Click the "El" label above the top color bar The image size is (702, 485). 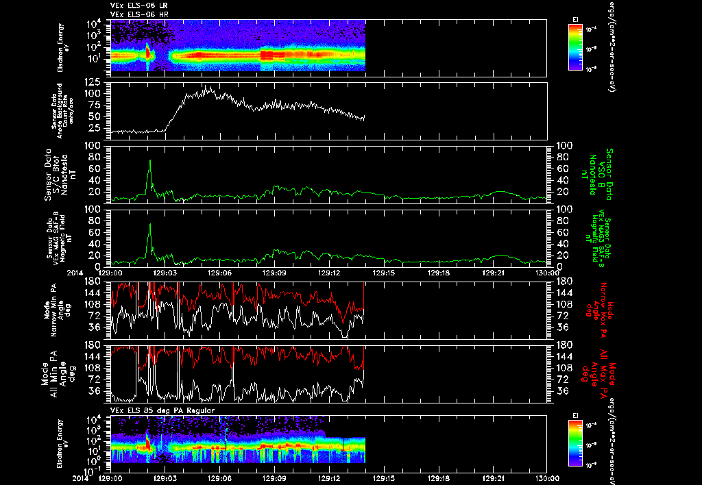(575, 20)
